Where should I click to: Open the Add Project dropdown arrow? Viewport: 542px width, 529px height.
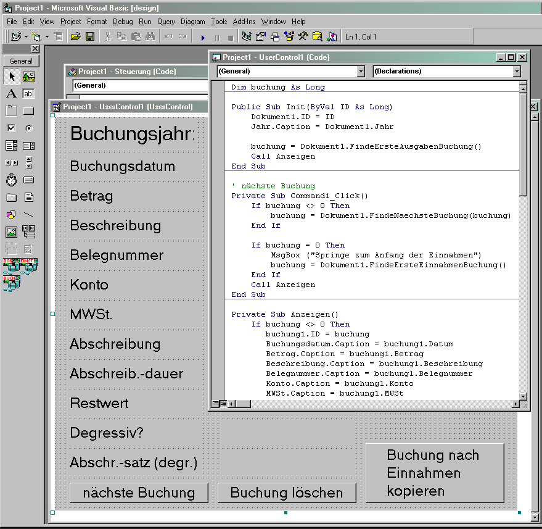click(26, 36)
